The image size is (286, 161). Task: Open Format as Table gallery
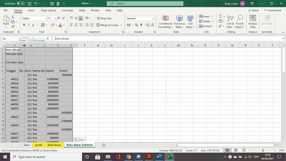pyautogui.click(x=179, y=22)
